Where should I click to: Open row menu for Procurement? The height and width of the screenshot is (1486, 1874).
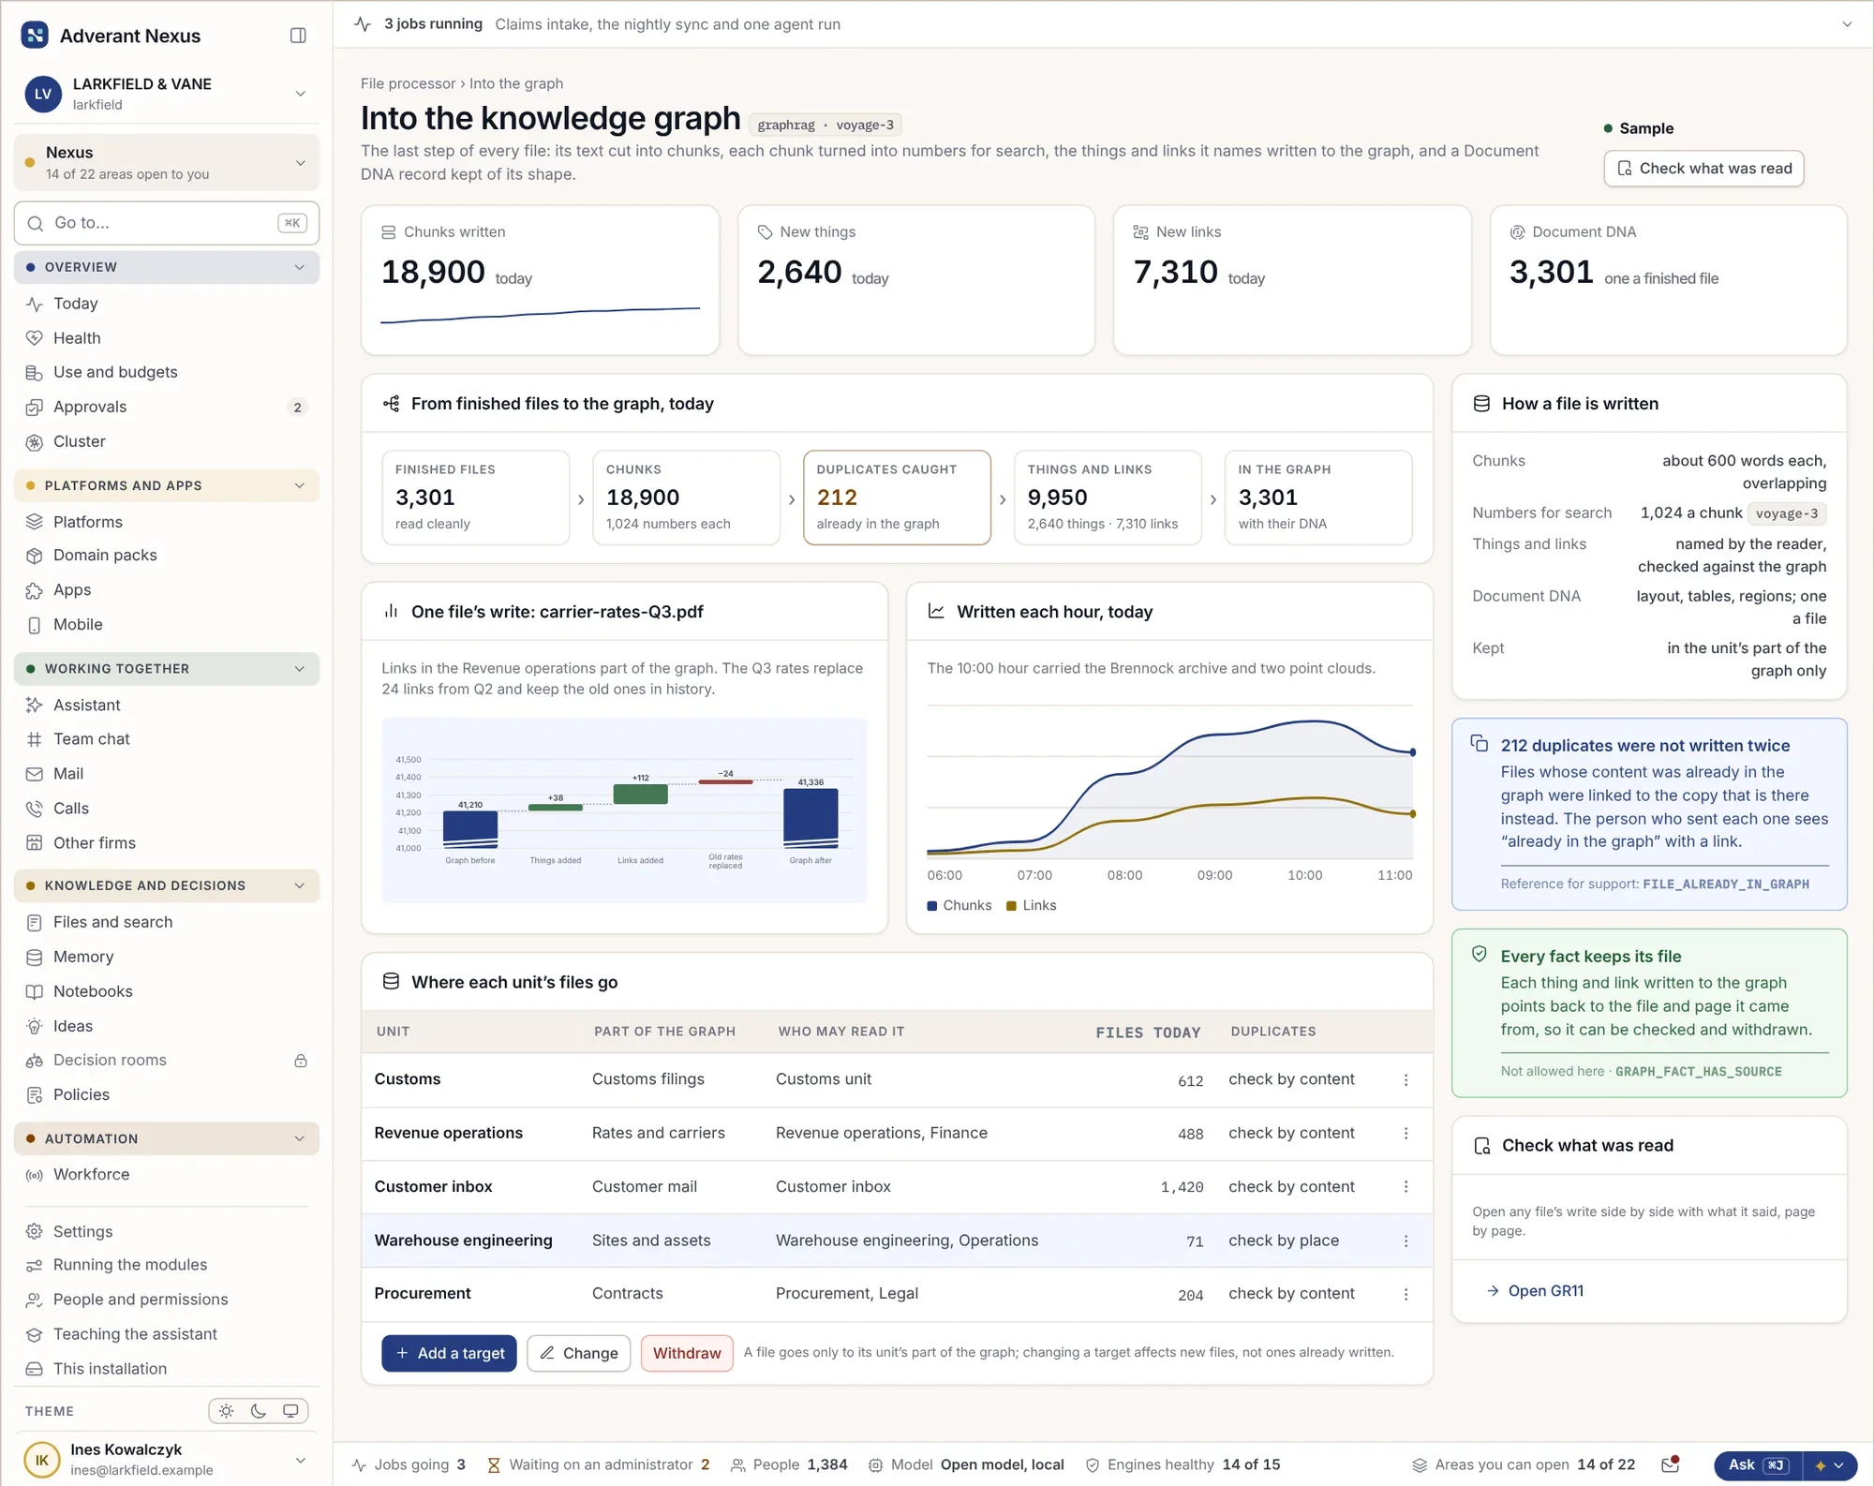tap(1405, 1295)
